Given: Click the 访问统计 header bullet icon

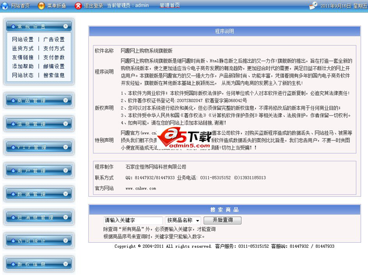Looking at the screenshot, I should coord(13,240).
